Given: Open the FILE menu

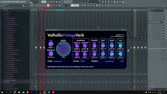Looking at the screenshot, I should [2, 2].
